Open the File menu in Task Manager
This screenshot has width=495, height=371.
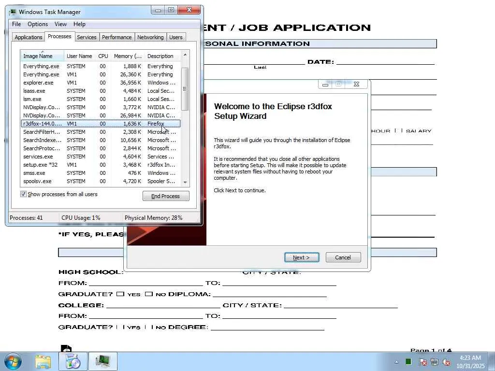16,24
